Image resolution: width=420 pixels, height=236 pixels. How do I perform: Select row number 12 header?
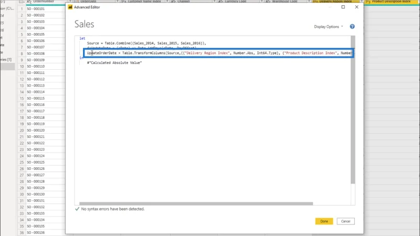[x=22, y=79]
